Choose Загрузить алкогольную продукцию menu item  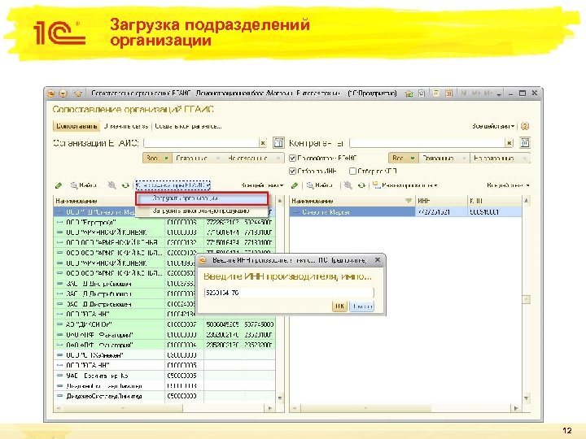202,211
